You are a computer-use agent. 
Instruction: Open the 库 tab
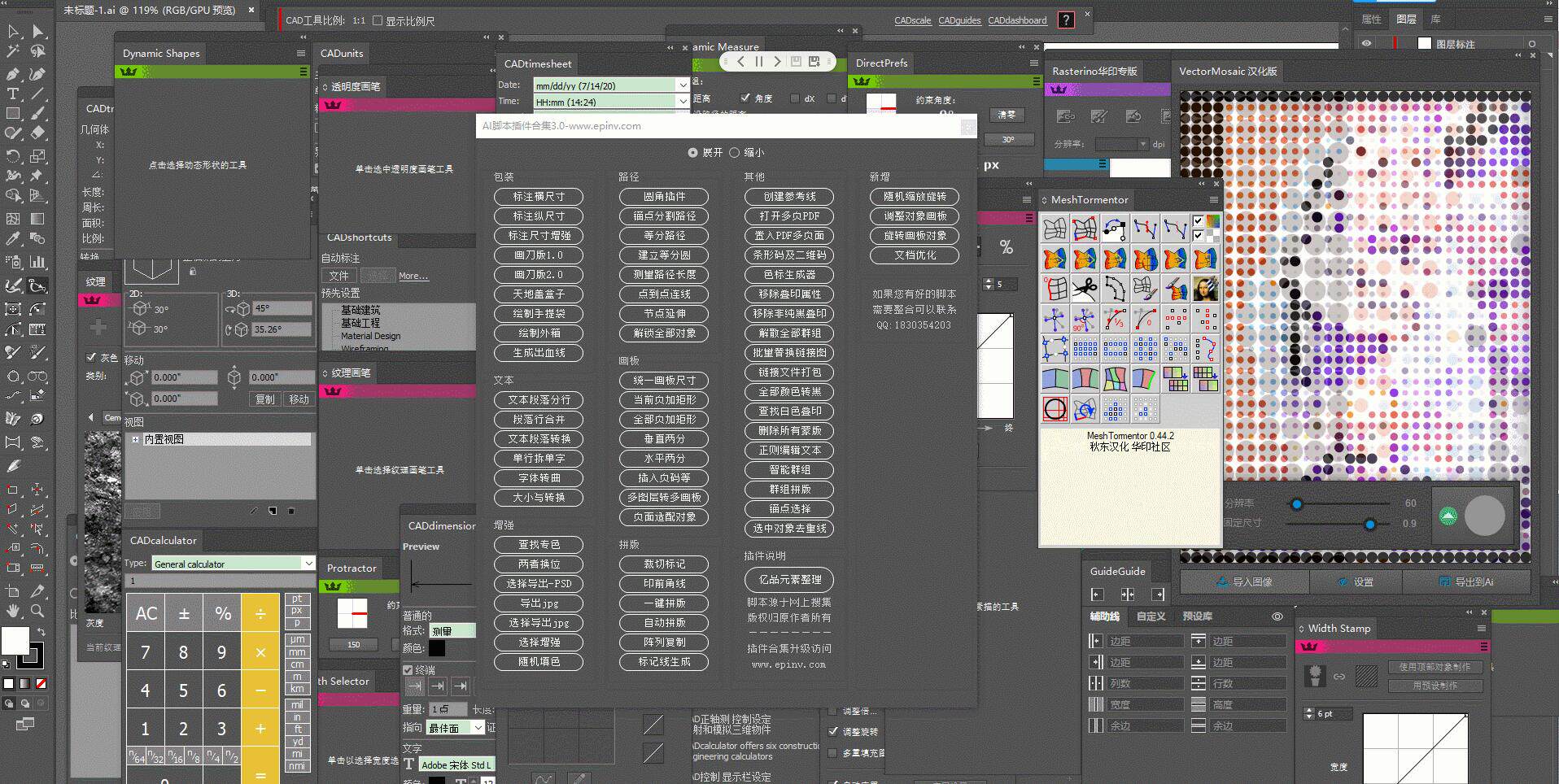1435,20
